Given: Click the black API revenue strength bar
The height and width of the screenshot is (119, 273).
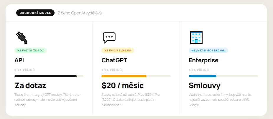Looking at the screenshot, I should point(45,76).
